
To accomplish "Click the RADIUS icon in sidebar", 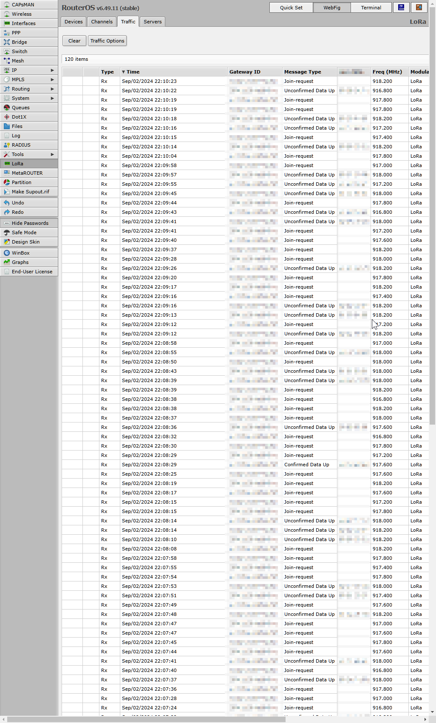I will [x=7, y=145].
